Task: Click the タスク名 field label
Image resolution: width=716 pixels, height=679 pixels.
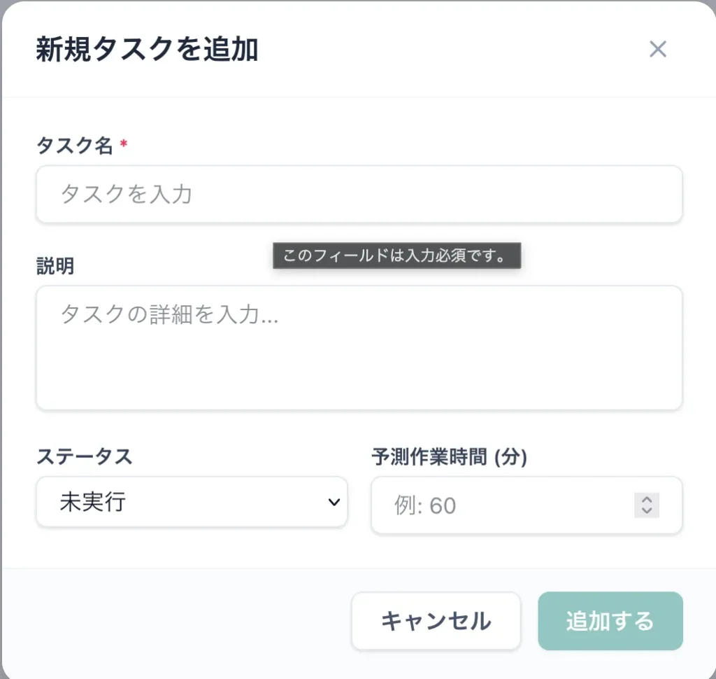Action: point(74,146)
